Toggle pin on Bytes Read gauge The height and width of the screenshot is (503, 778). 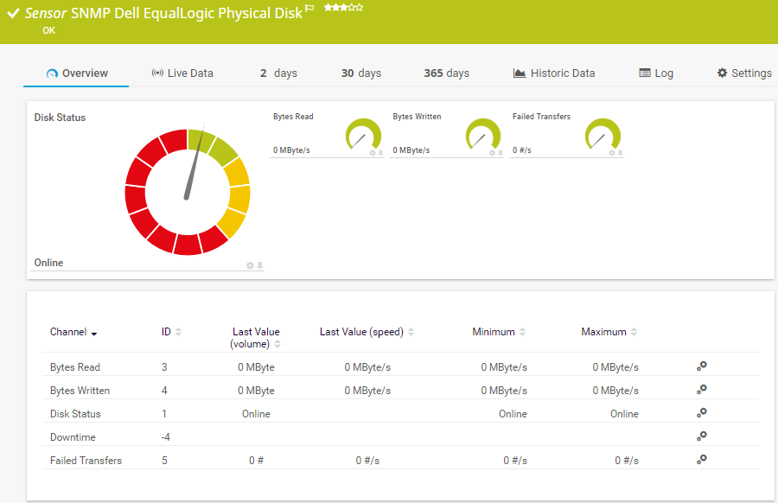coord(381,153)
